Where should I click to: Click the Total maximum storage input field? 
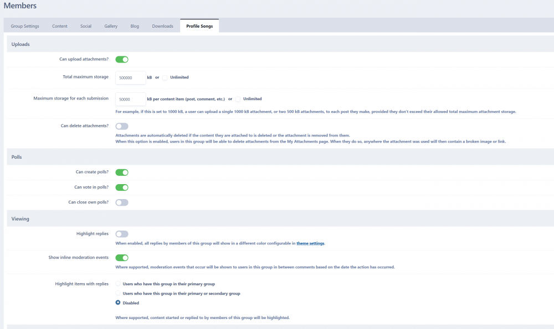pyautogui.click(x=130, y=78)
